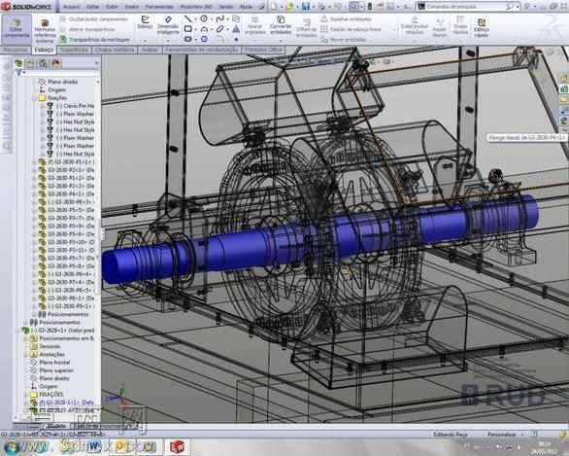The width and height of the screenshot is (569, 456).
Task: Click the Personalizar status bar entry
Action: click(501, 435)
